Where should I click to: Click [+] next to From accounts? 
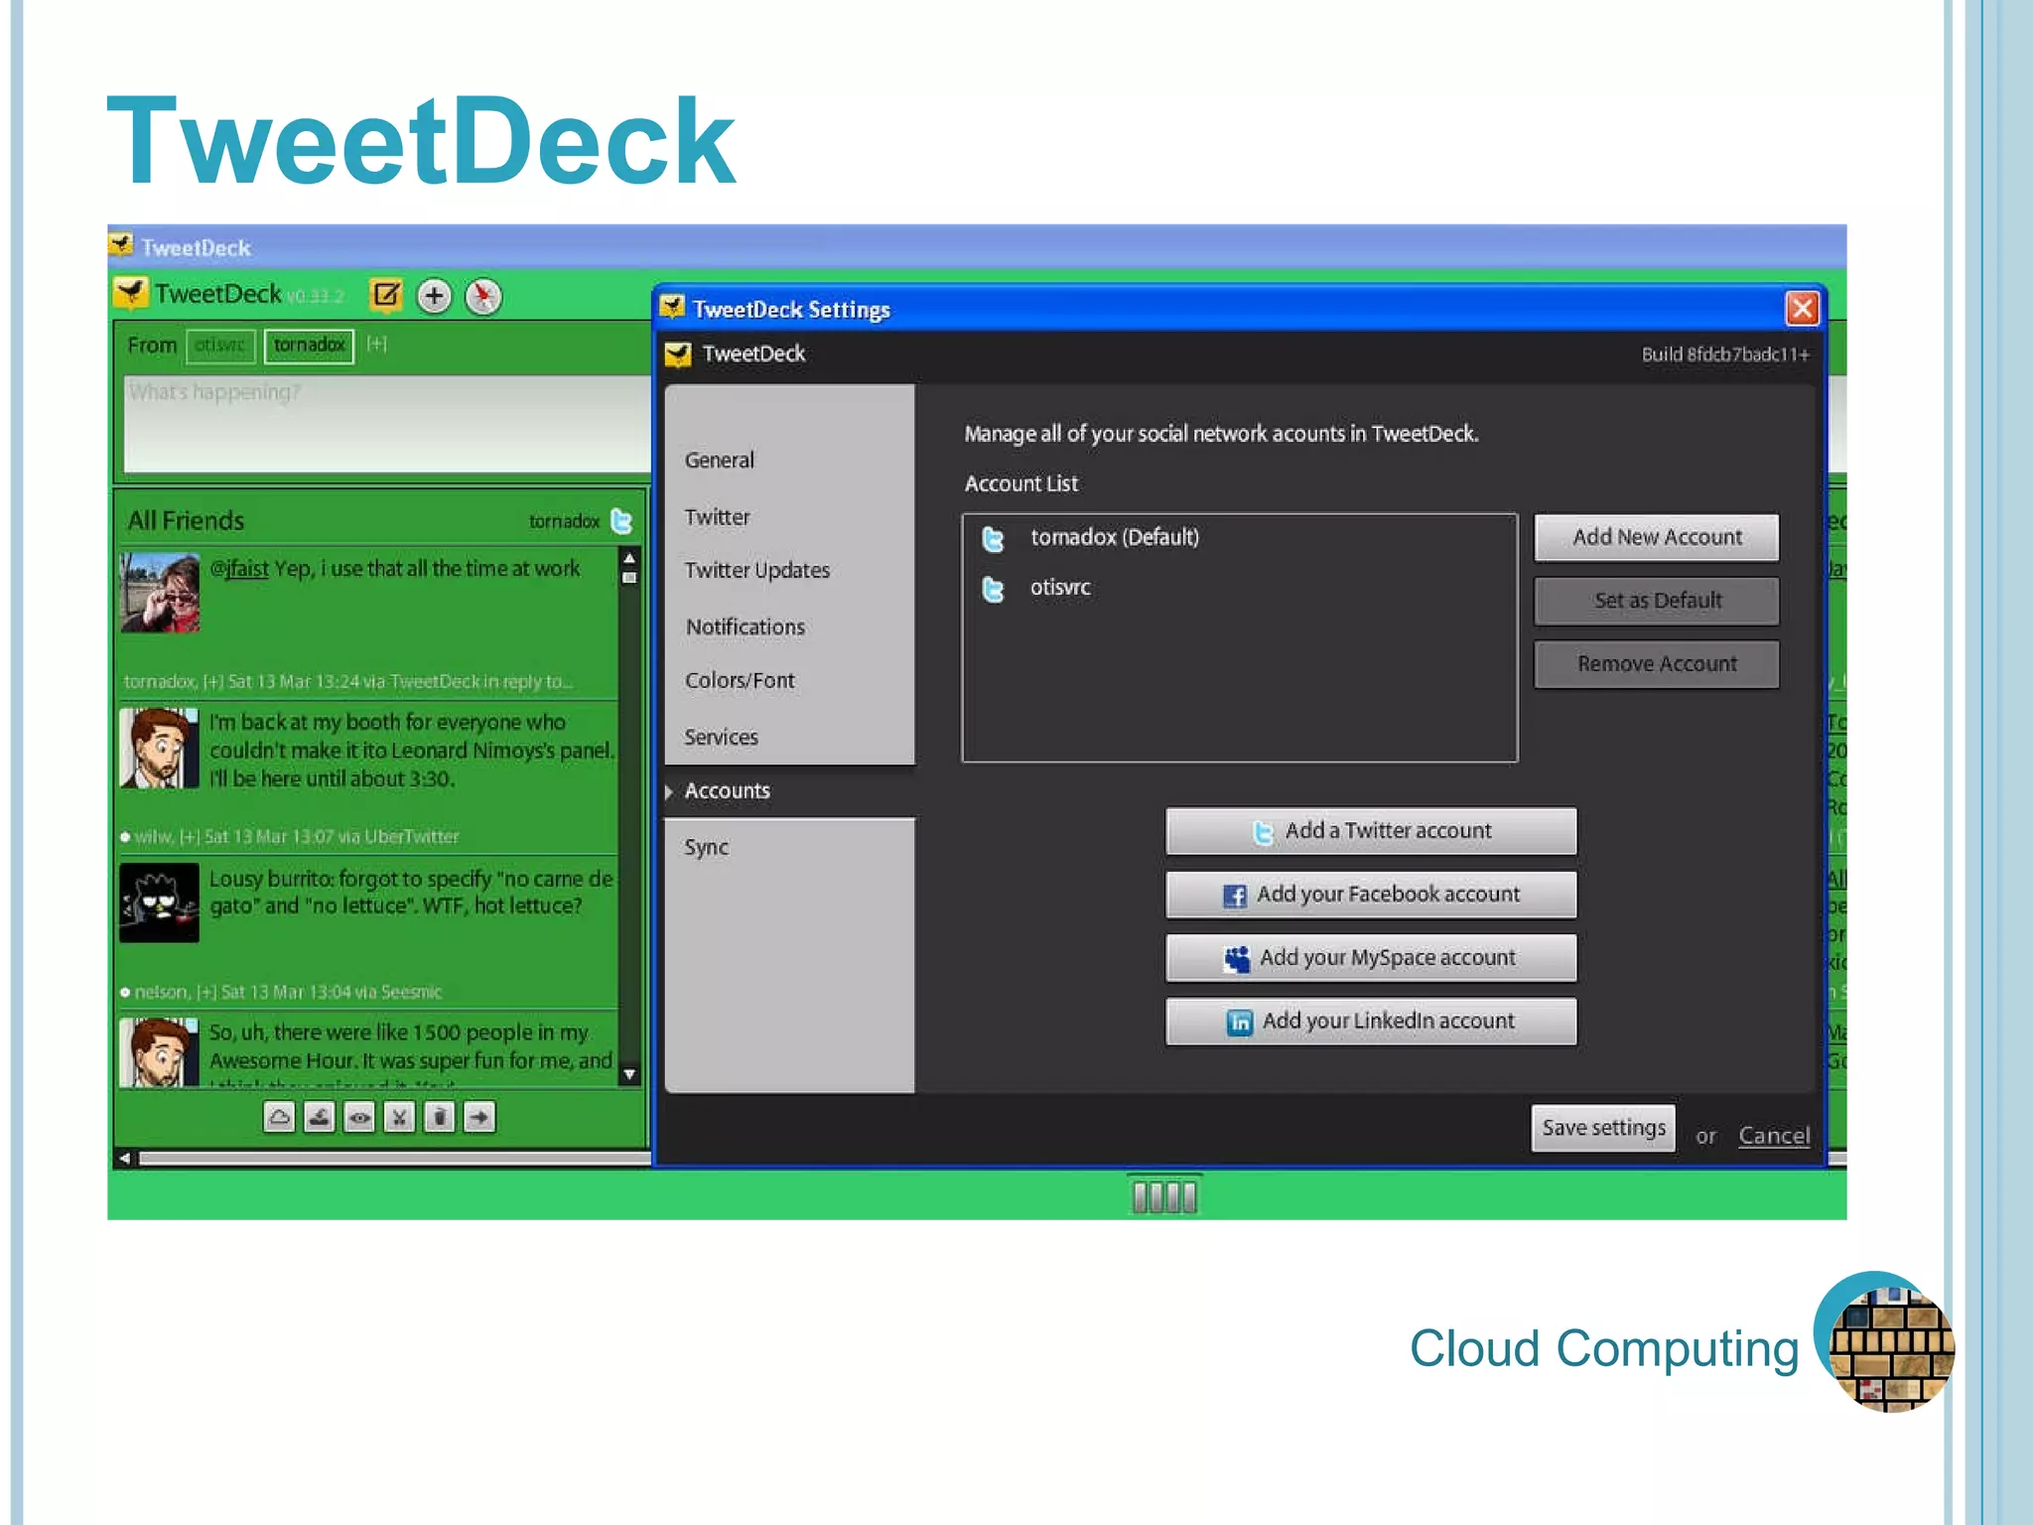pyautogui.click(x=376, y=344)
